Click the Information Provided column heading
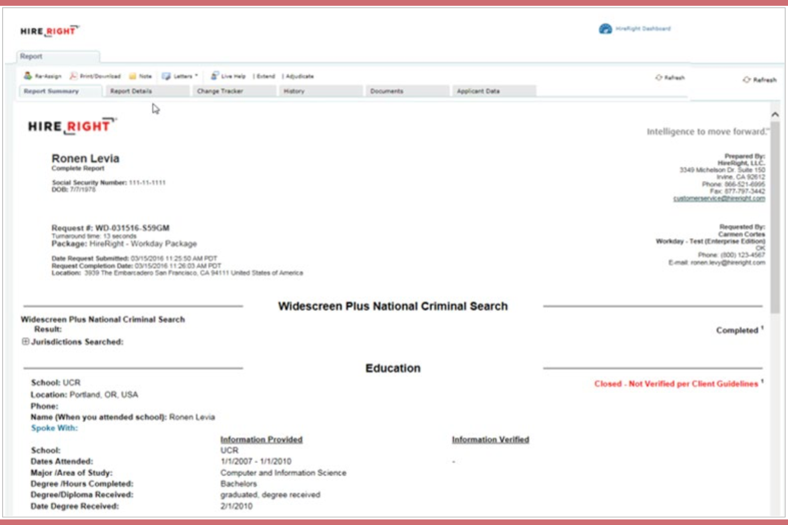 click(x=261, y=439)
